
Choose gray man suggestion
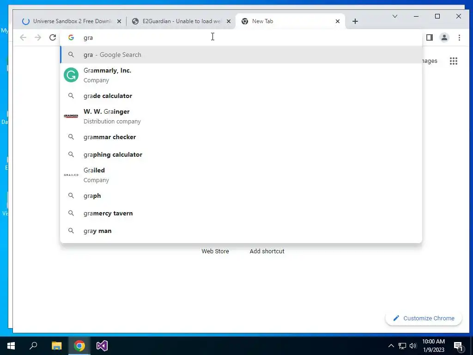(241, 231)
